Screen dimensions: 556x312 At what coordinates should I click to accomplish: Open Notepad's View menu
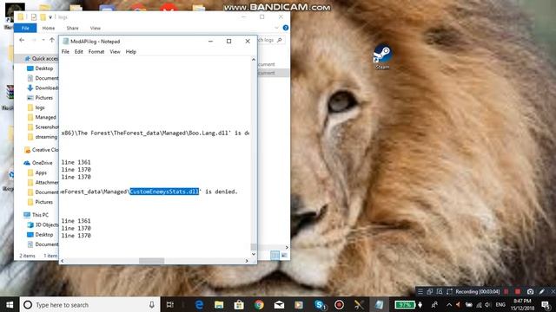tap(115, 52)
